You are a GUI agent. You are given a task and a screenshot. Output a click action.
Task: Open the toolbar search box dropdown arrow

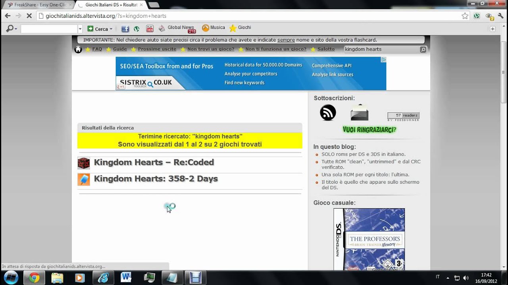pyautogui.click(x=80, y=29)
